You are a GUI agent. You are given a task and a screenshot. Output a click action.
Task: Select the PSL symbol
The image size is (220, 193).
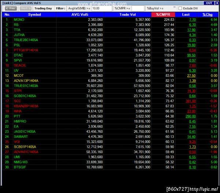[x=17, y=45]
